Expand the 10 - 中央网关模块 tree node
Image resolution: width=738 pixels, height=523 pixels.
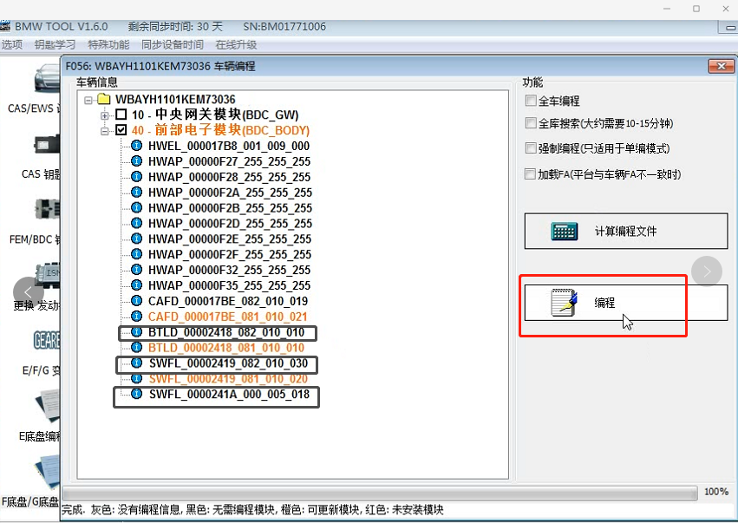click(105, 115)
